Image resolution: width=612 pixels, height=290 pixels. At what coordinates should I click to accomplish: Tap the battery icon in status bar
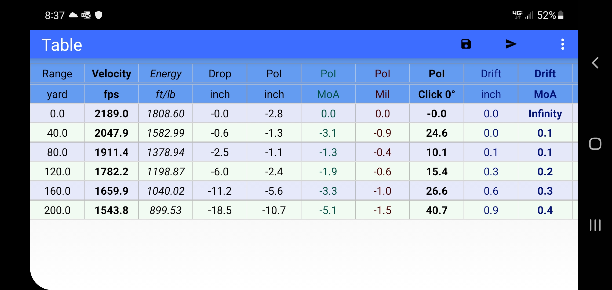(x=561, y=15)
